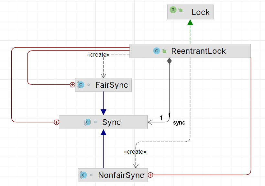Click the inner-class plus marker beside FairSync

click(x=72, y=85)
